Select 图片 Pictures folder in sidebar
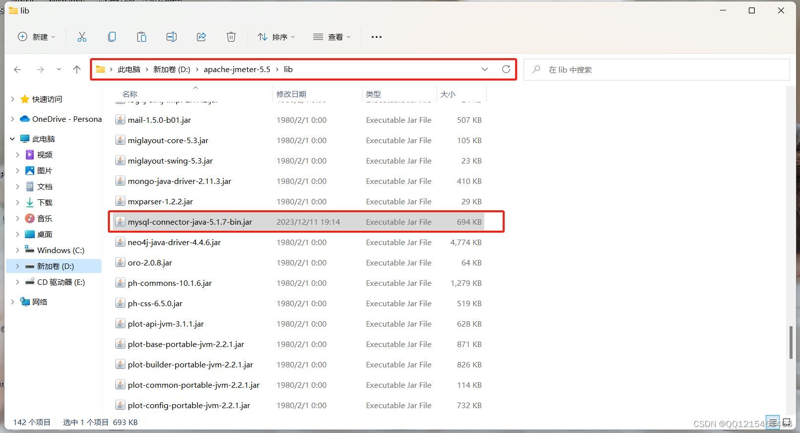This screenshot has width=800, height=433. coord(39,171)
